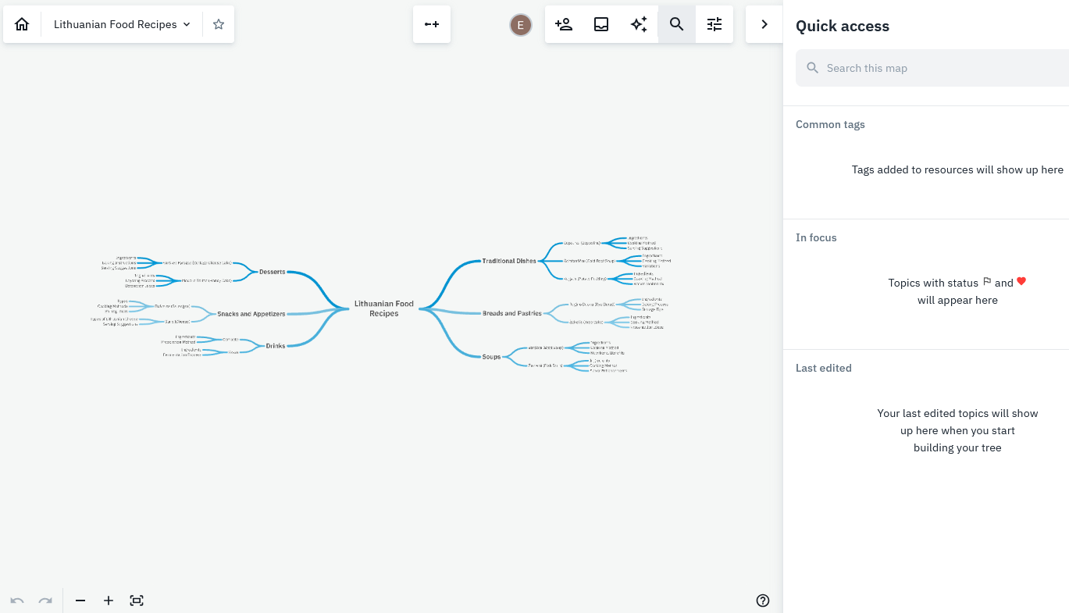Open the help question mark
This screenshot has height=613, width=1069.
pos(763,601)
